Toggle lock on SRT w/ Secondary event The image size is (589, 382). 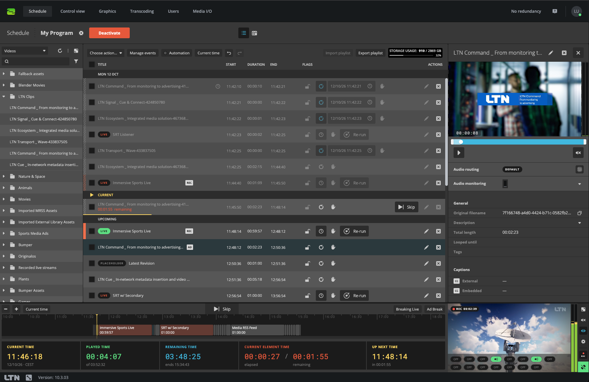[x=307, y=295]
